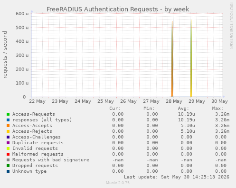Click the gray bad signature swatch
The height and width of the screenshot is (188, 236).
(8, 160)
